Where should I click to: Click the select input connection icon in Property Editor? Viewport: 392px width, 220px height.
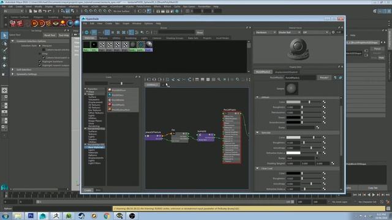click(335, 78)
